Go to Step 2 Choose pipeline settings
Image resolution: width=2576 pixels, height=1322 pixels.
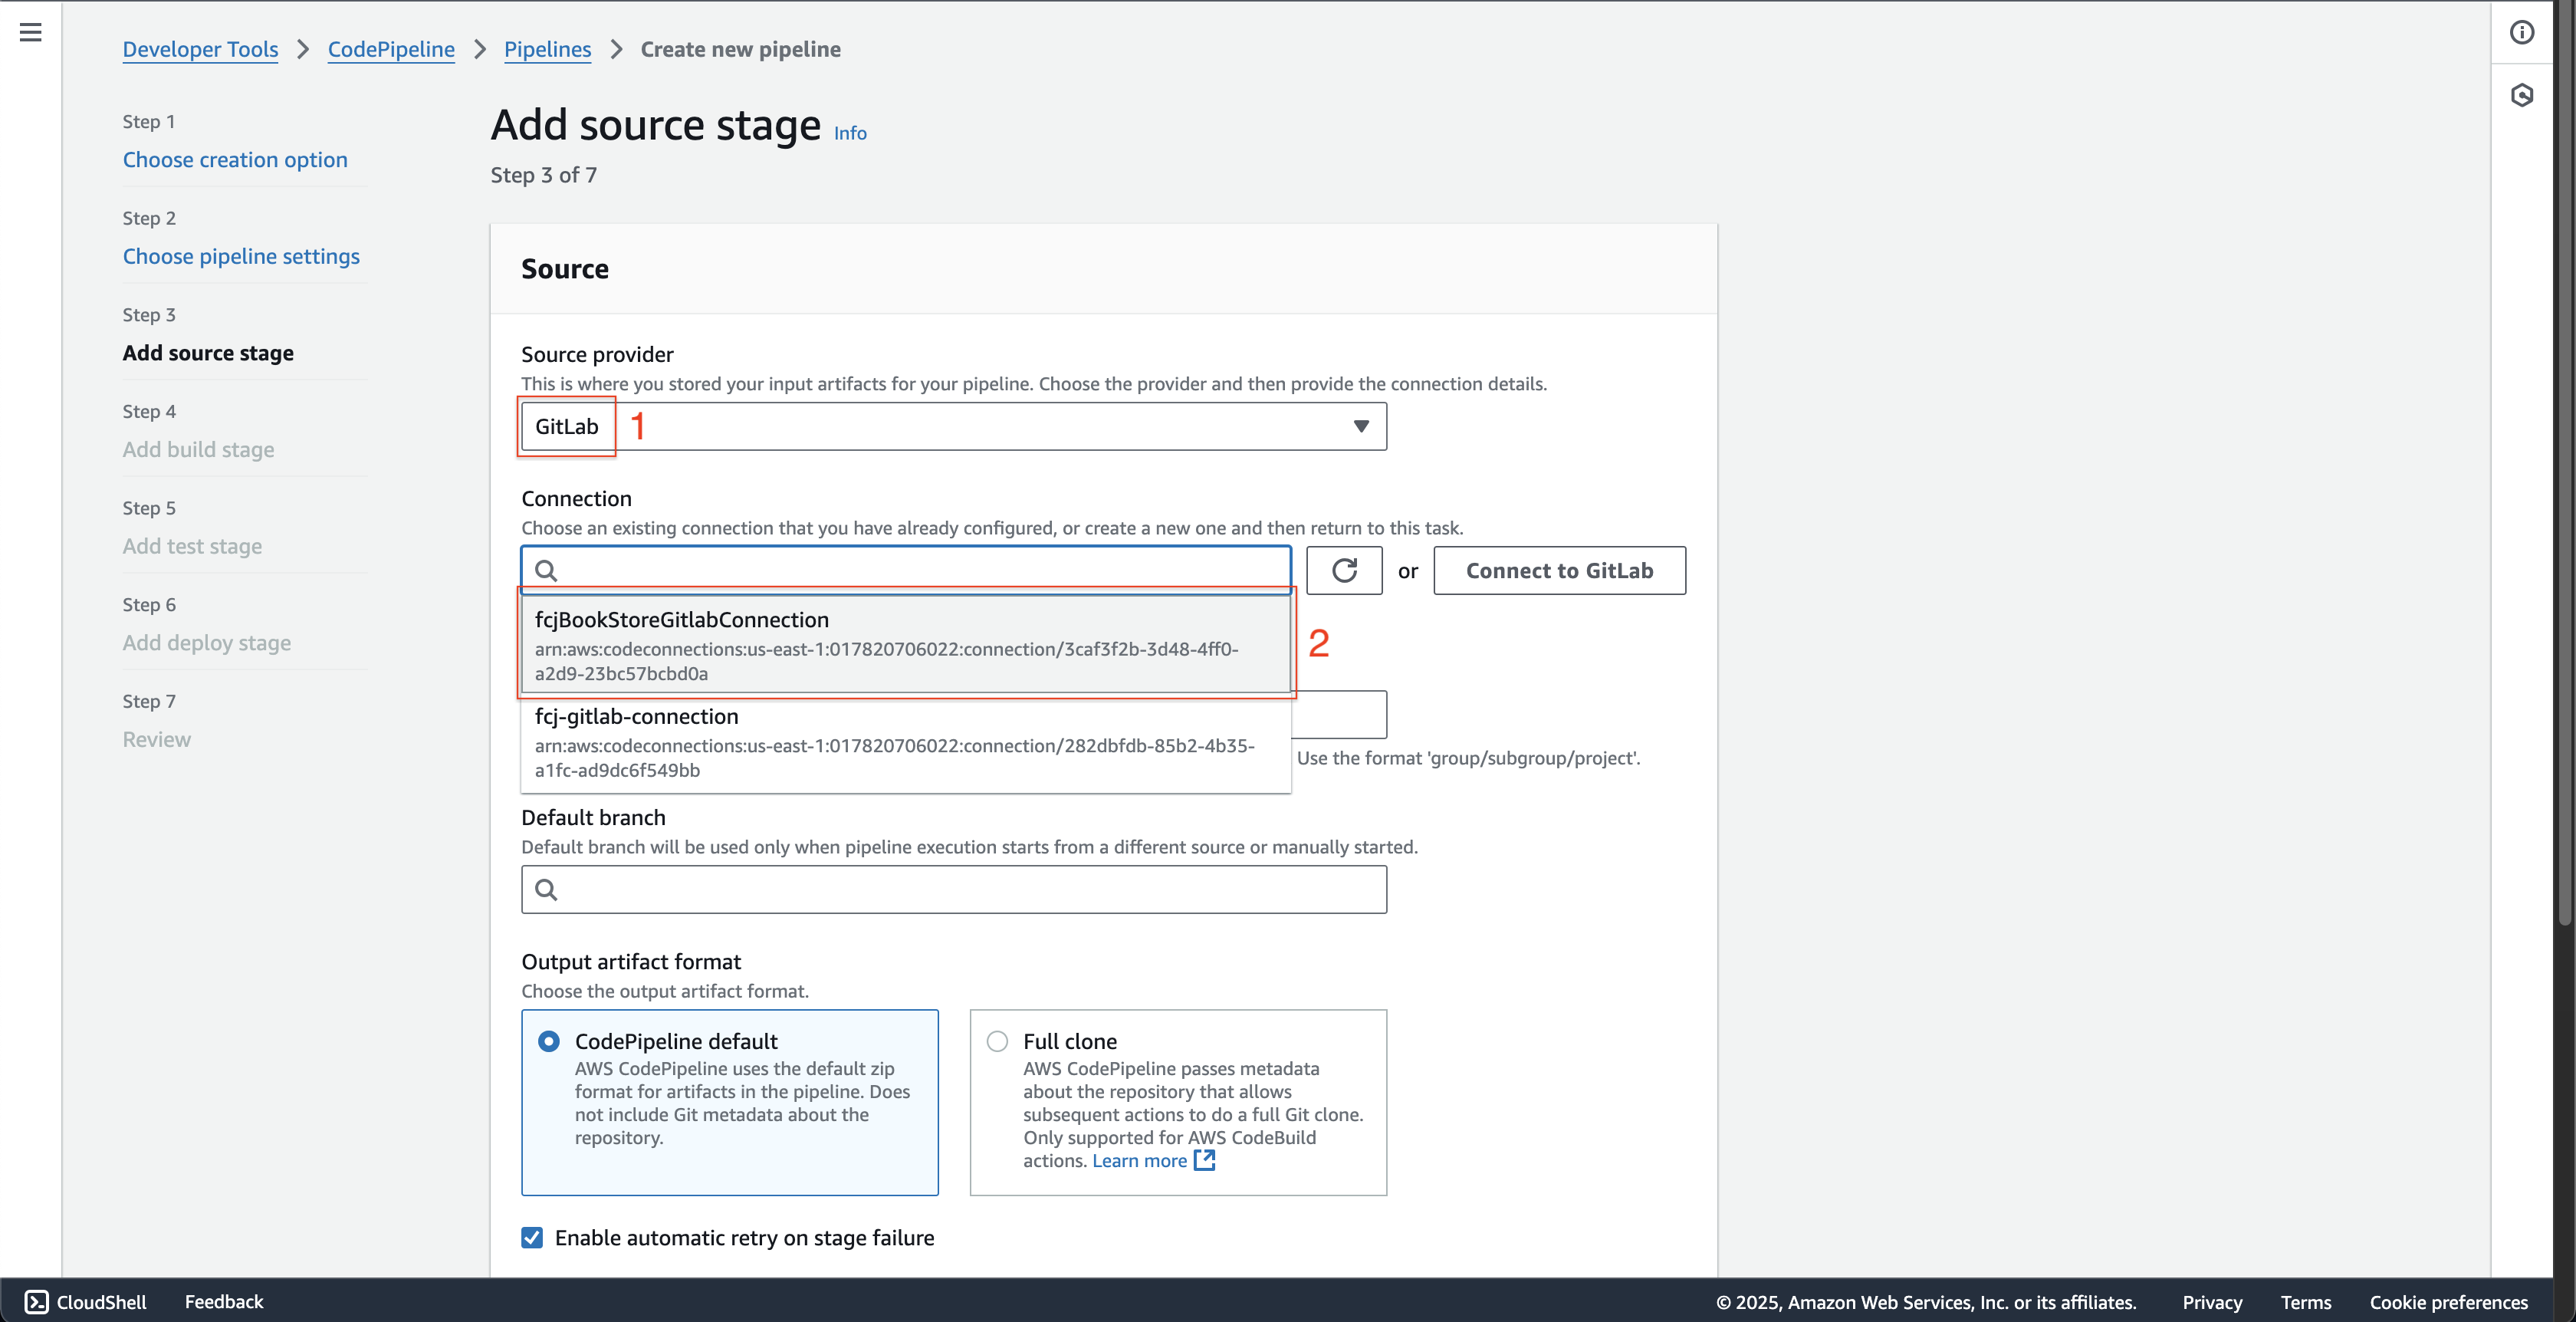click(x=241, y=256)
